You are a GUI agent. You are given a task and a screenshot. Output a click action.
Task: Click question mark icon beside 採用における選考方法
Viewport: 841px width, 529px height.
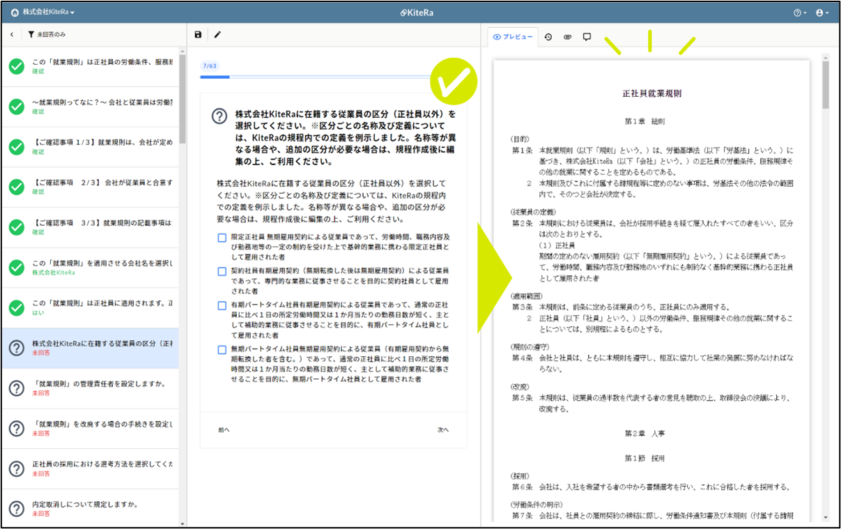pos(17,468)
